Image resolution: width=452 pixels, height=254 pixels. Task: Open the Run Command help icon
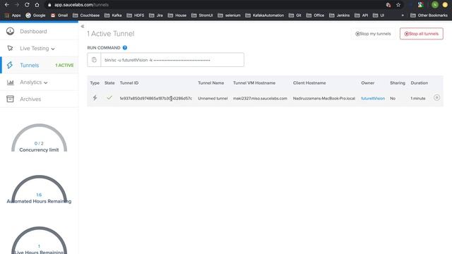point(125,48)
